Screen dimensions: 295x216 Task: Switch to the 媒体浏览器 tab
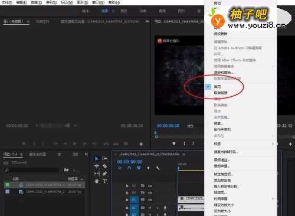pos(37,154)
